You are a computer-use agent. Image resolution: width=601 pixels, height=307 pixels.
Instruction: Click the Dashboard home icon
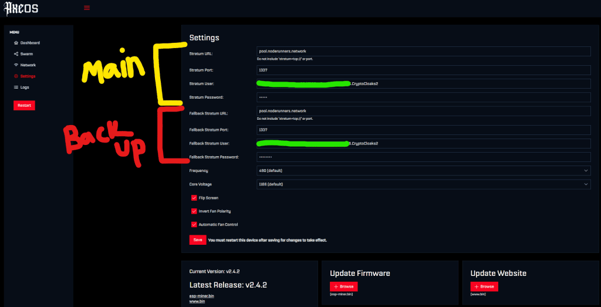click(16, 42)
